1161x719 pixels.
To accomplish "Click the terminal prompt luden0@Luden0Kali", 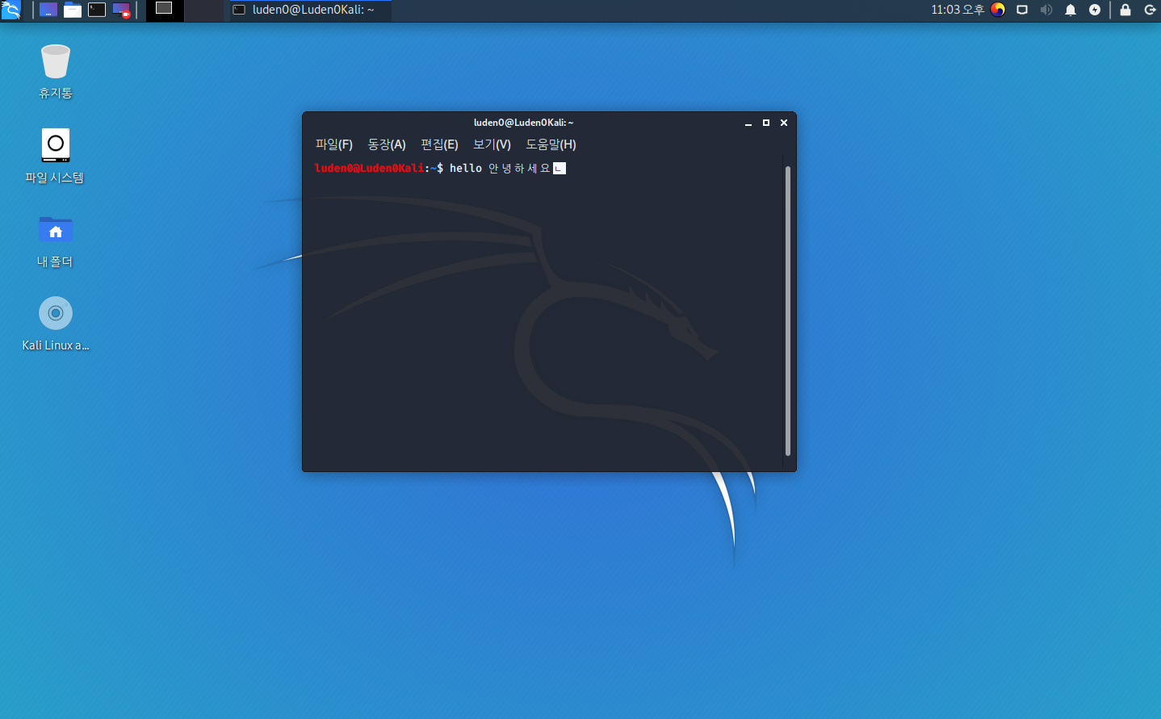I will pyautogui.click(x=369, y=168).
